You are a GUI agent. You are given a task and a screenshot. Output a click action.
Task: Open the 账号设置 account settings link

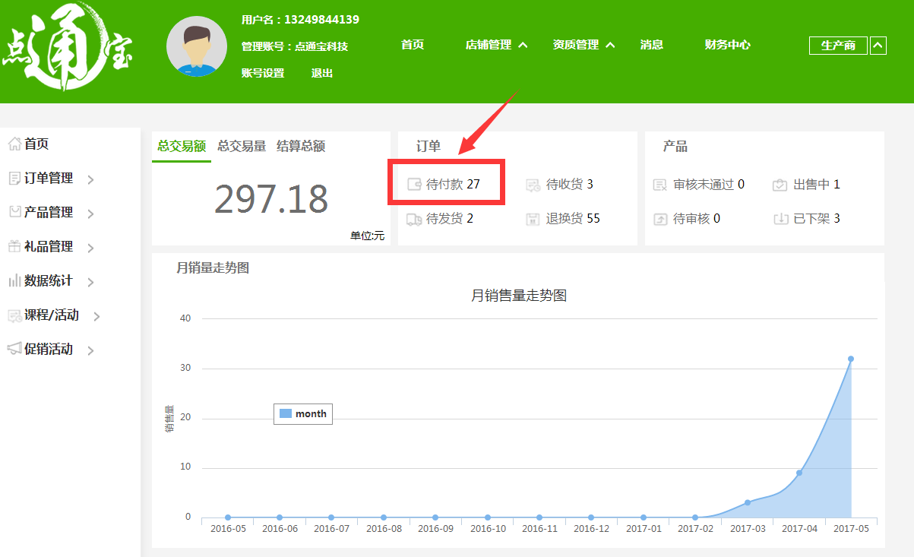pyautogui.click(x=263, y=73)
